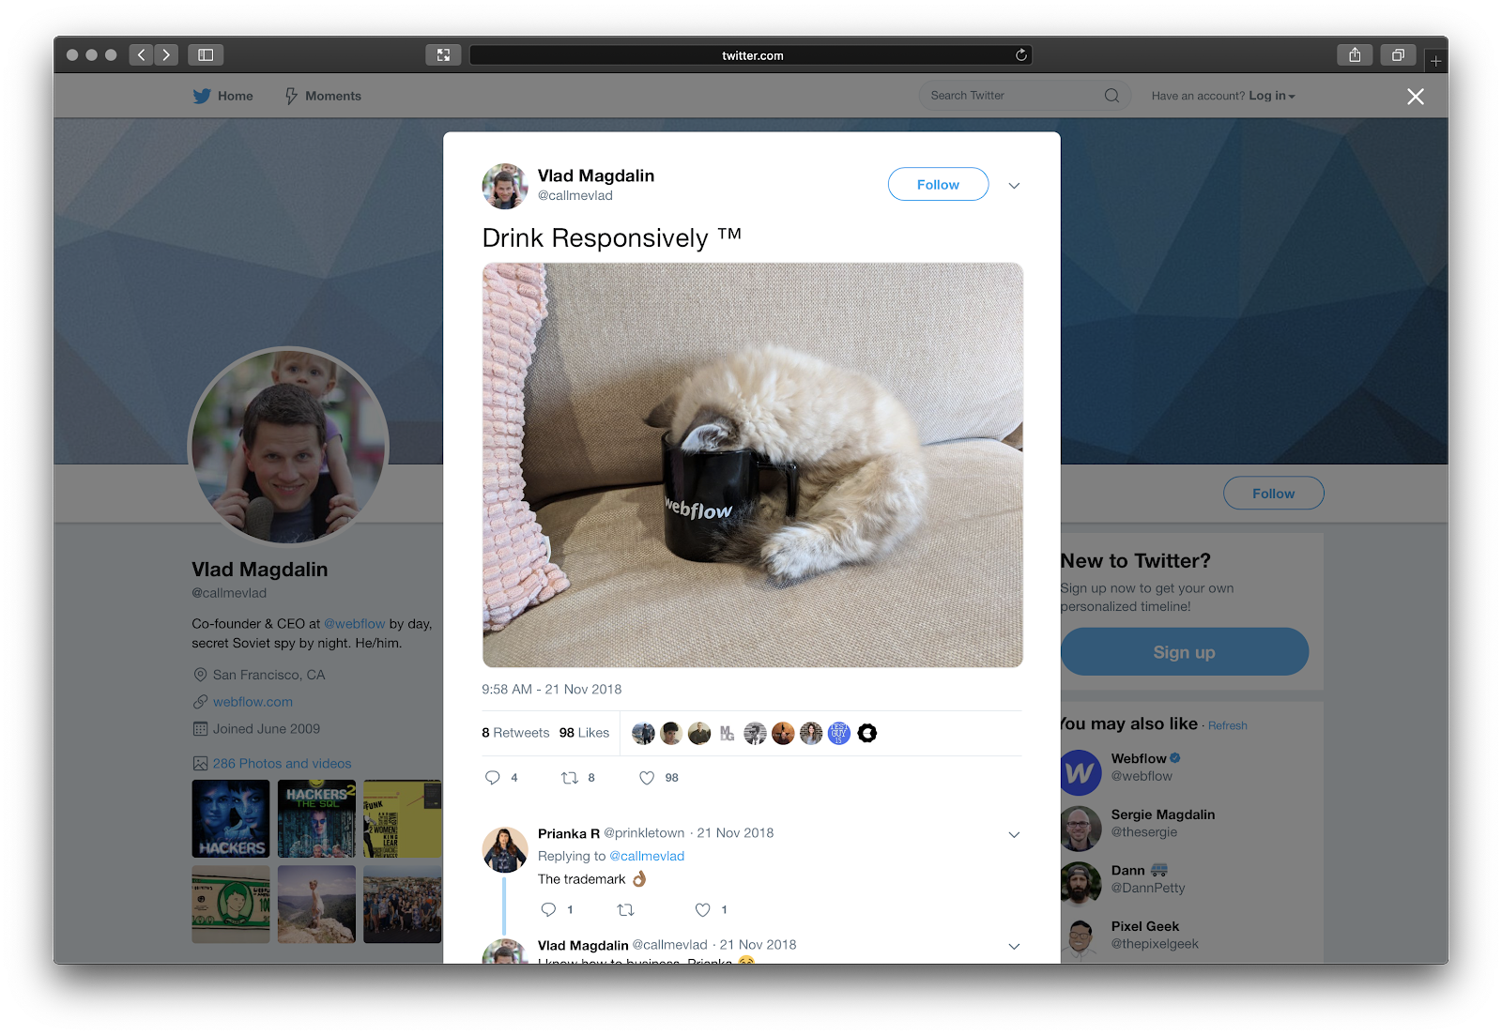The height and width of the screenshot is (1035, 1502).
Task: Toggle the Safari sidebar button
Action: point(206,55)
